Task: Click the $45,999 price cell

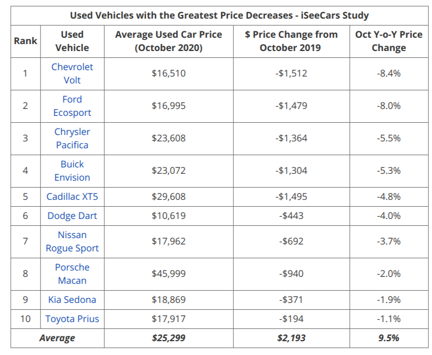Action: 168,274
